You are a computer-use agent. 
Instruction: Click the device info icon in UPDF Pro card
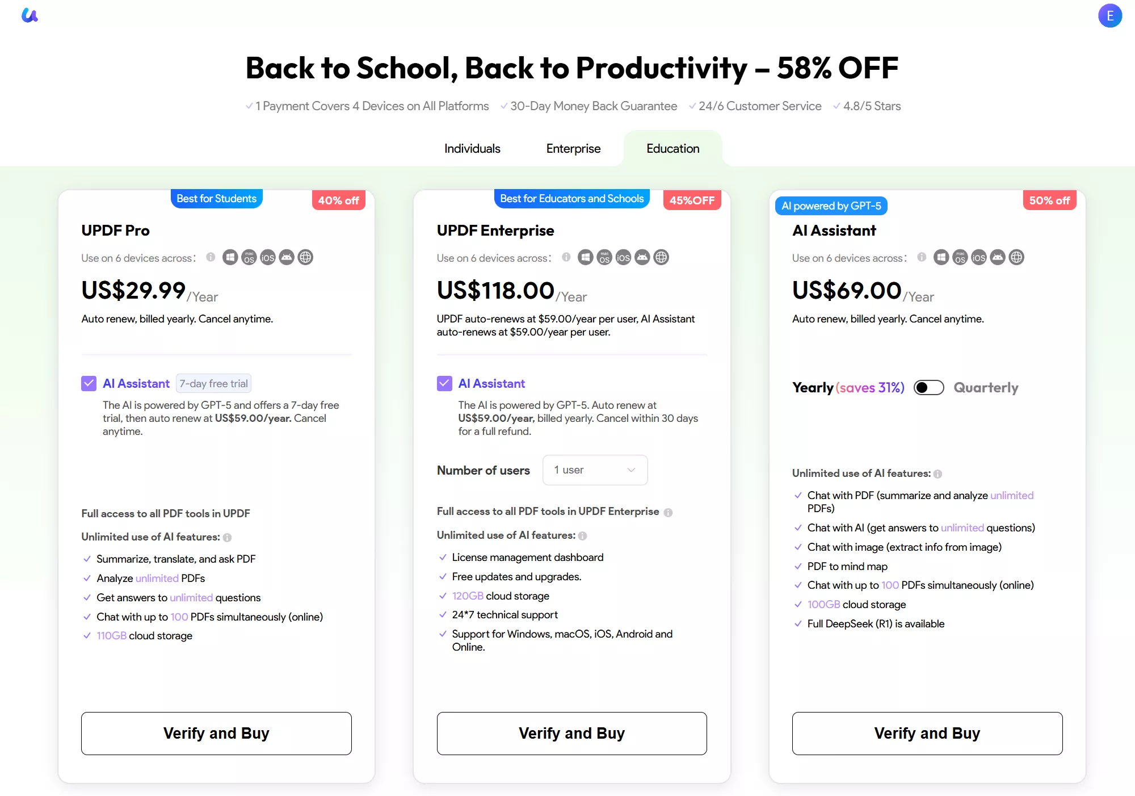click(x=211, y=257)
